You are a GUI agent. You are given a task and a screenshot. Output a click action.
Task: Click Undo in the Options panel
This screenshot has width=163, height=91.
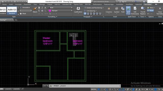pyautogui.click(x=148, y=14)
